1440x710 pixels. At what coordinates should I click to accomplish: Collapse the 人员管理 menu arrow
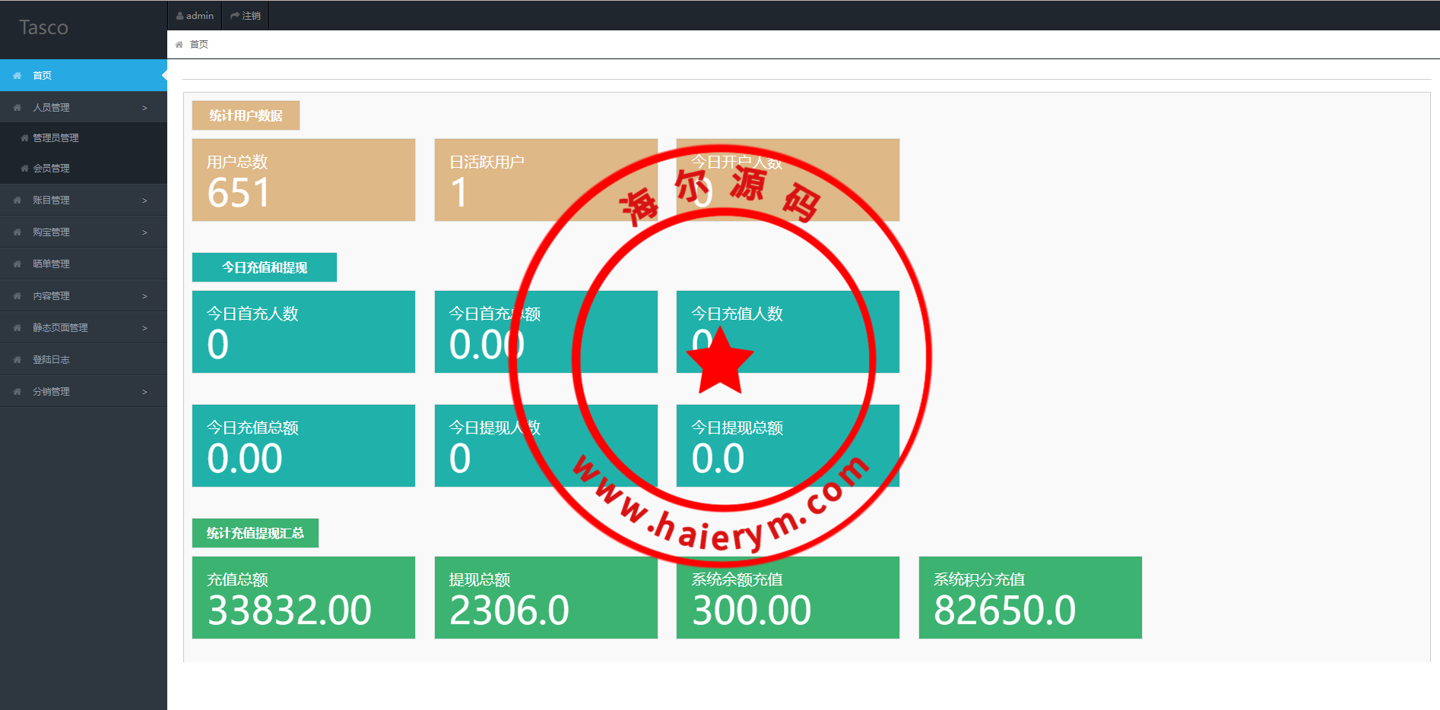[144, 108]
